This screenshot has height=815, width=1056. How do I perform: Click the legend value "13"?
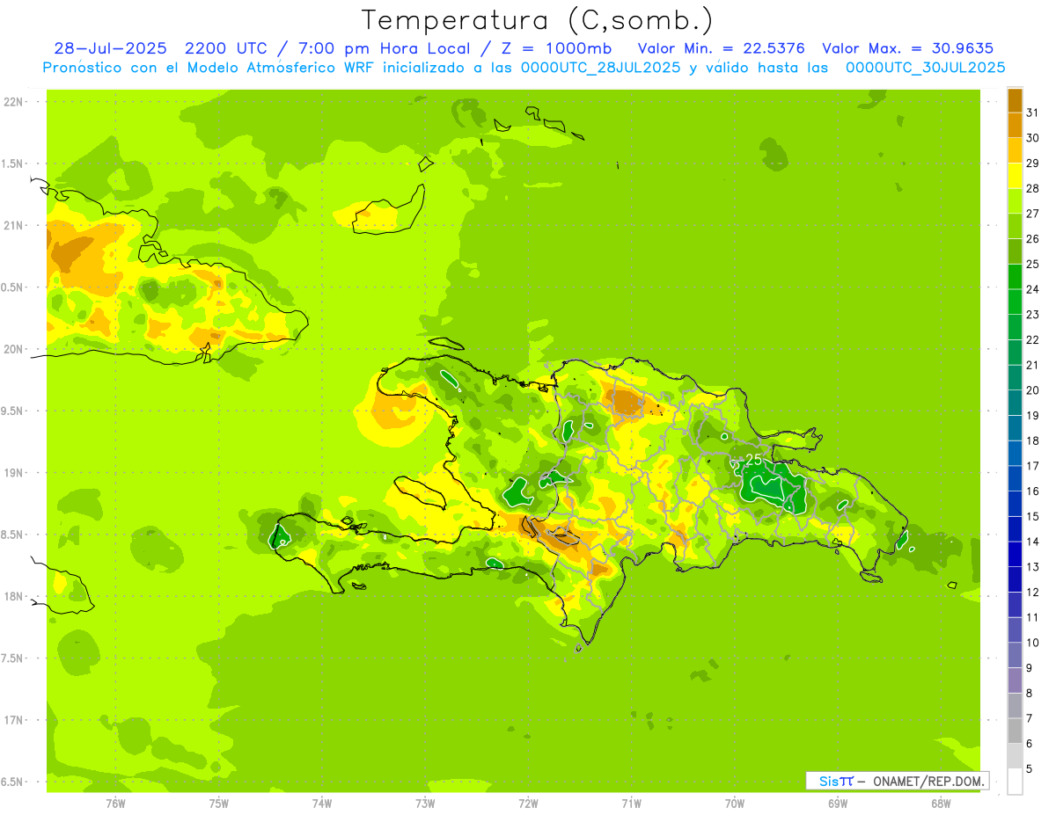pyautogui.click(x=1033, y=566)
